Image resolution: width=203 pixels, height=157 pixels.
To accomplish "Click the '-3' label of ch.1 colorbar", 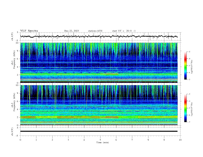I will (189, 52).
